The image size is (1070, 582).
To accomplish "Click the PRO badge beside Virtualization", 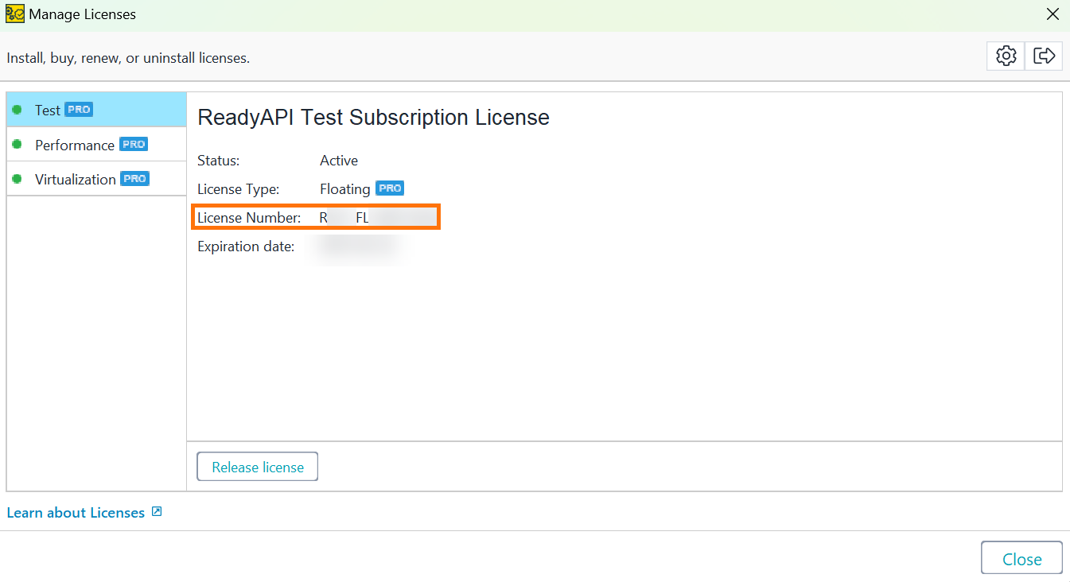I will pos(134,178).
